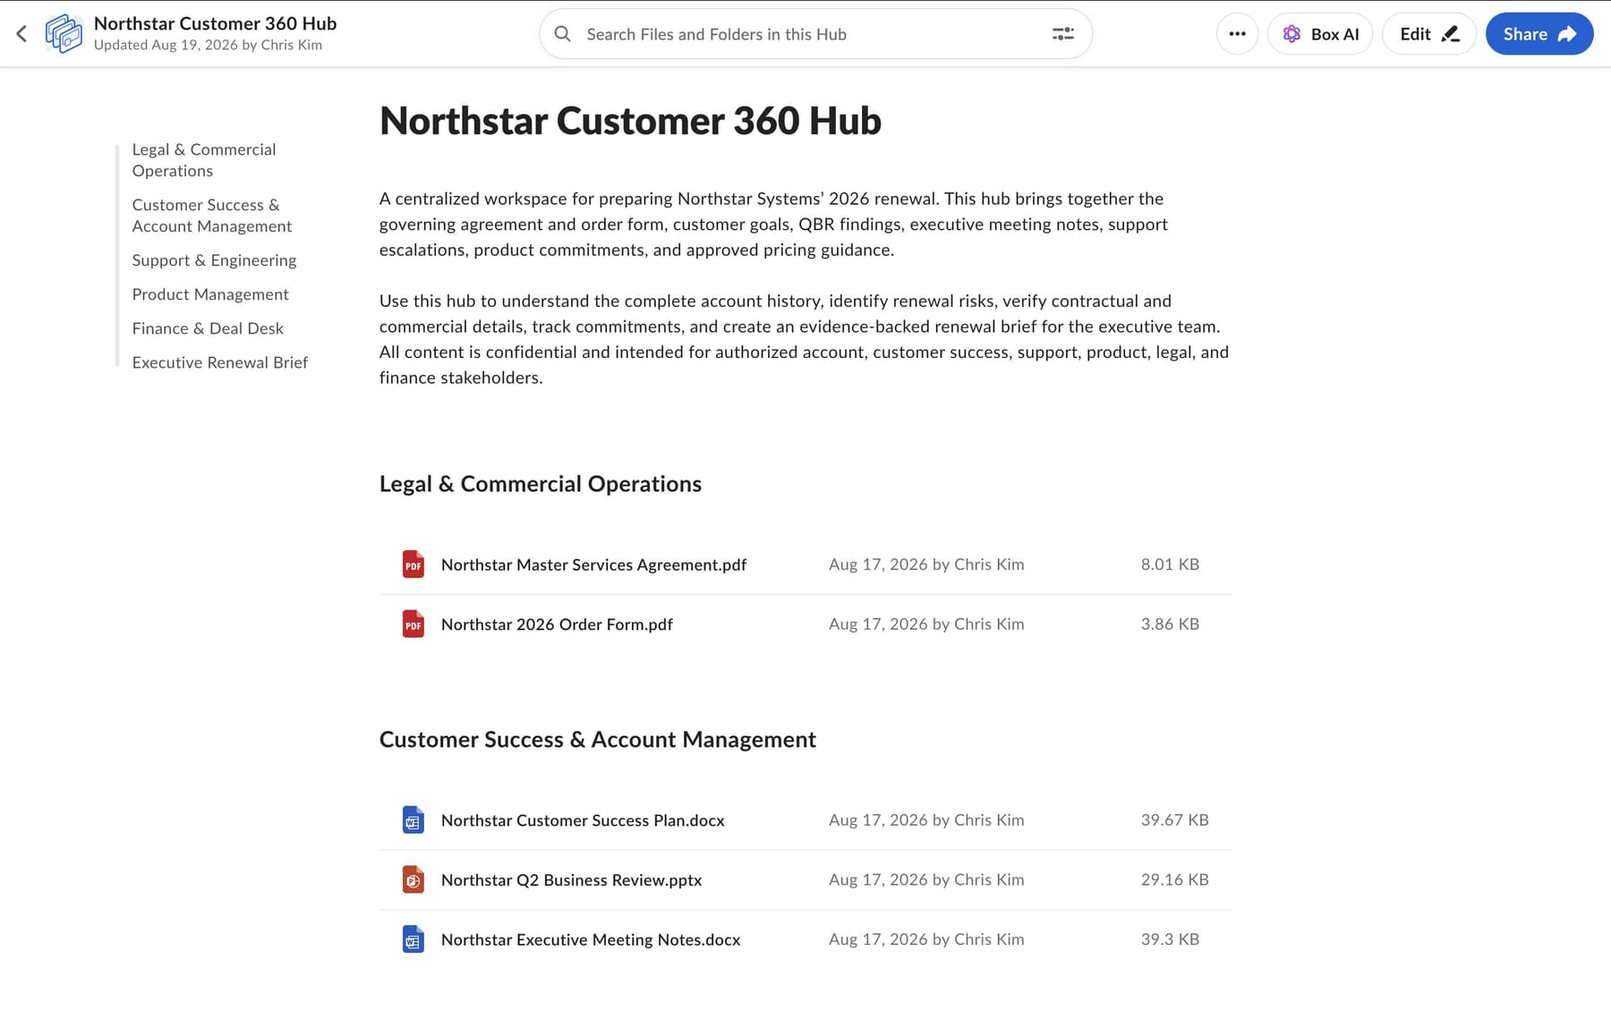Open Northstar Customer Success Plan.docx
Screen dimensions: 1611x1011
click(x=583, y=820)
